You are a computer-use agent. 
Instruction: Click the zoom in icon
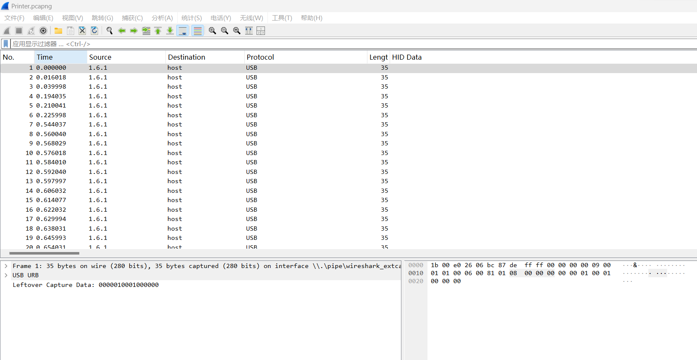point(212,31)
